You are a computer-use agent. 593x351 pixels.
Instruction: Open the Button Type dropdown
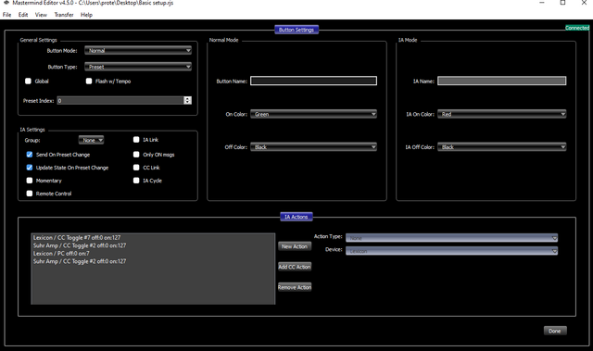pyautogui.click(x=138, y=67)
